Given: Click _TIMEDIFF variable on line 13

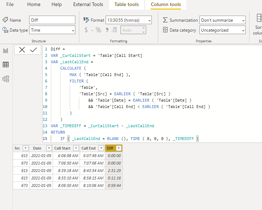Looking at the screenshot, I should pos(71,126).
